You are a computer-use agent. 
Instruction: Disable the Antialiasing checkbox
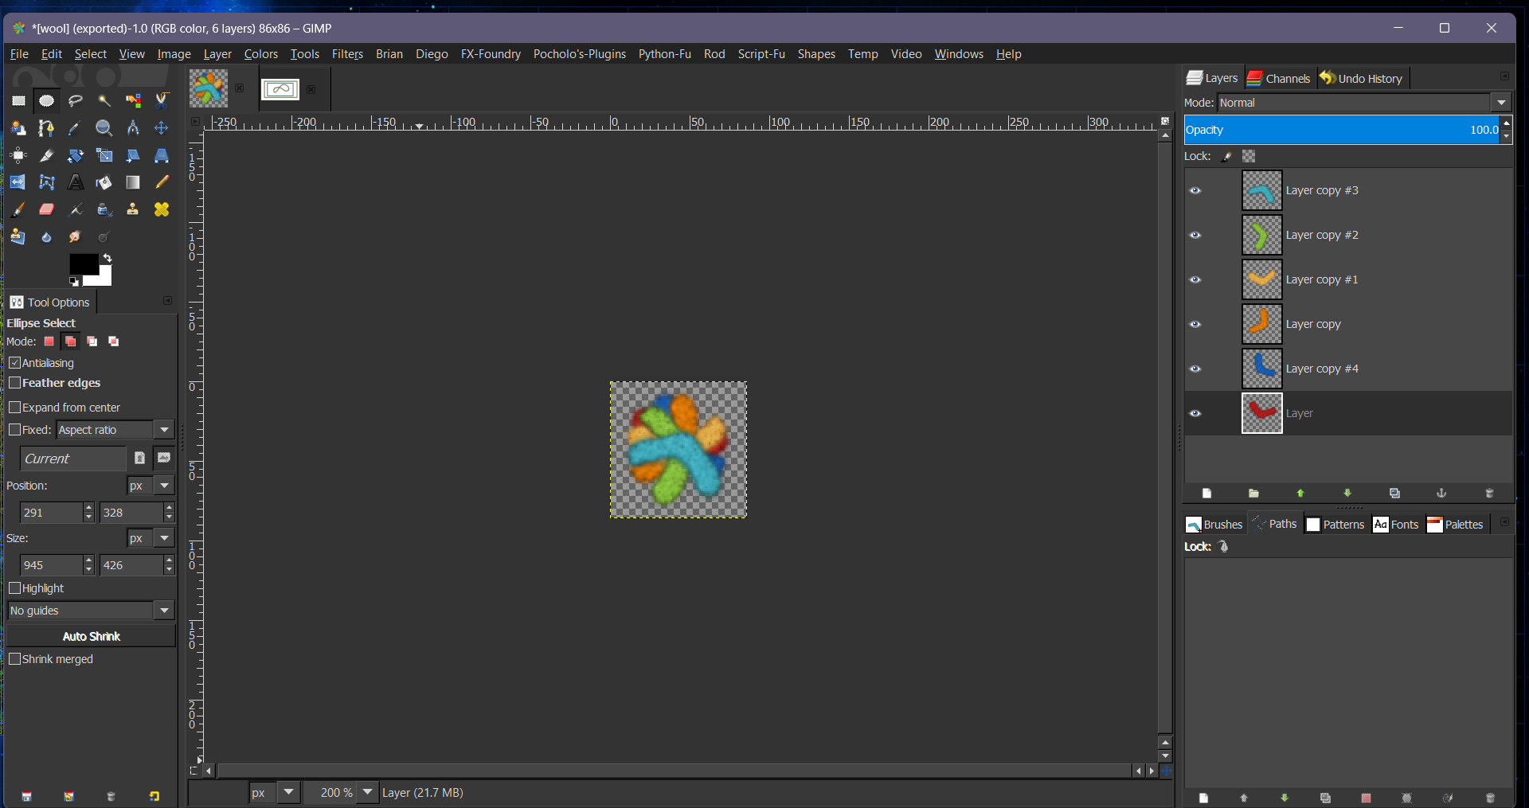(14, 362)
